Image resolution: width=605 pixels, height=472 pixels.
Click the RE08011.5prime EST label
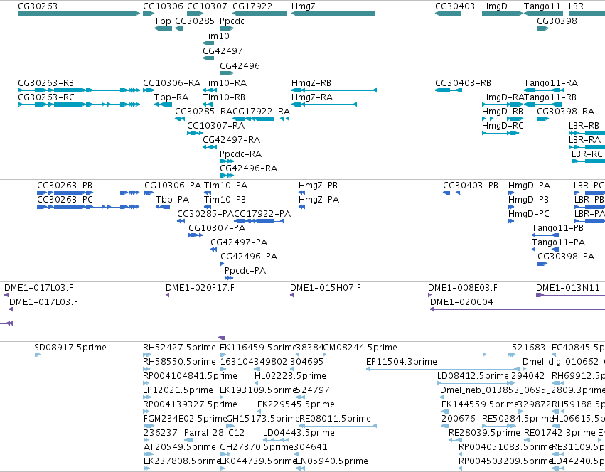pyautogui.click(x=336, y=419)
